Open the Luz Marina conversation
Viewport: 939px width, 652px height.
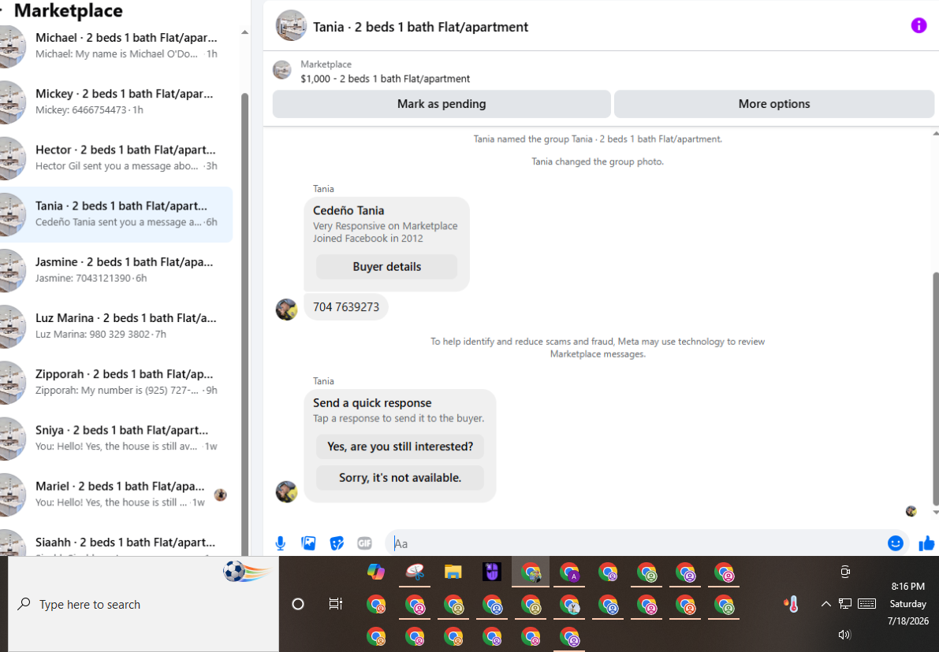pyautogui.click(x=117, y=326)
